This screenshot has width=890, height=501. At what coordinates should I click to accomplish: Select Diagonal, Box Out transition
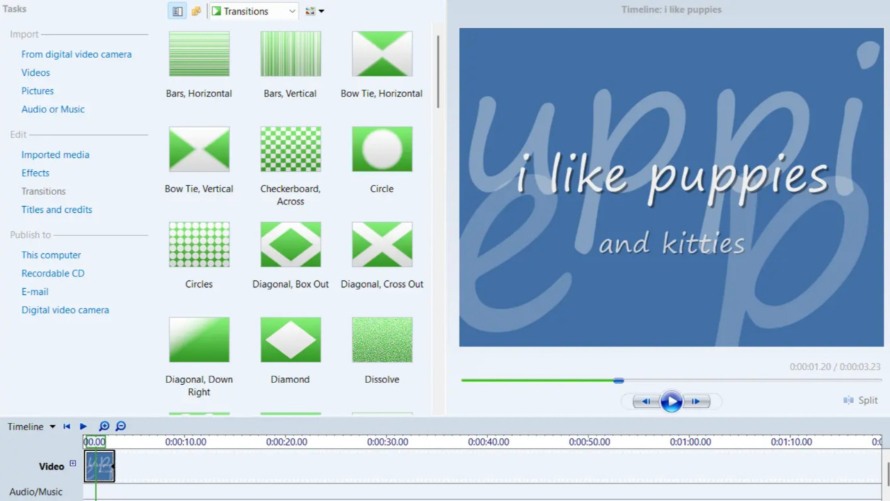(291, 244)
